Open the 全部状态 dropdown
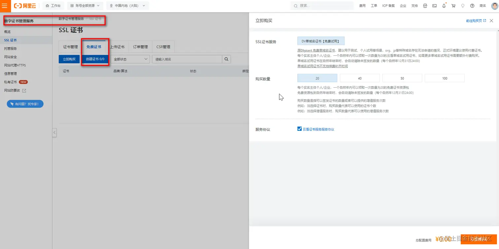This screenshot has height=249, width=499. 130,59
